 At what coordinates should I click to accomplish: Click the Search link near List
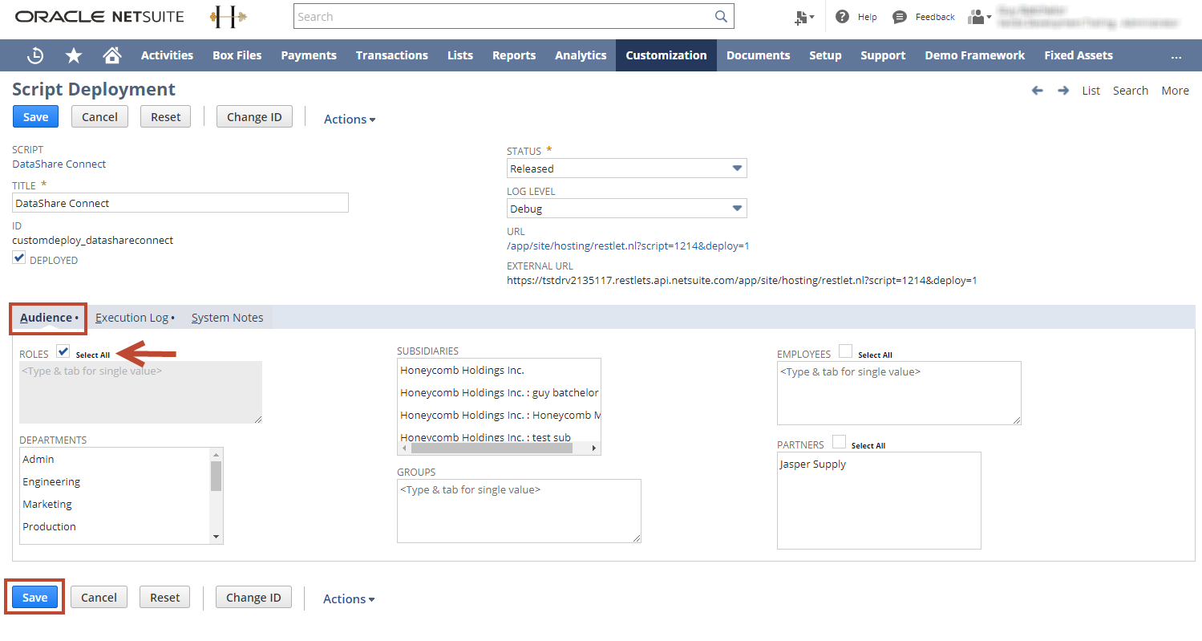1131,91
